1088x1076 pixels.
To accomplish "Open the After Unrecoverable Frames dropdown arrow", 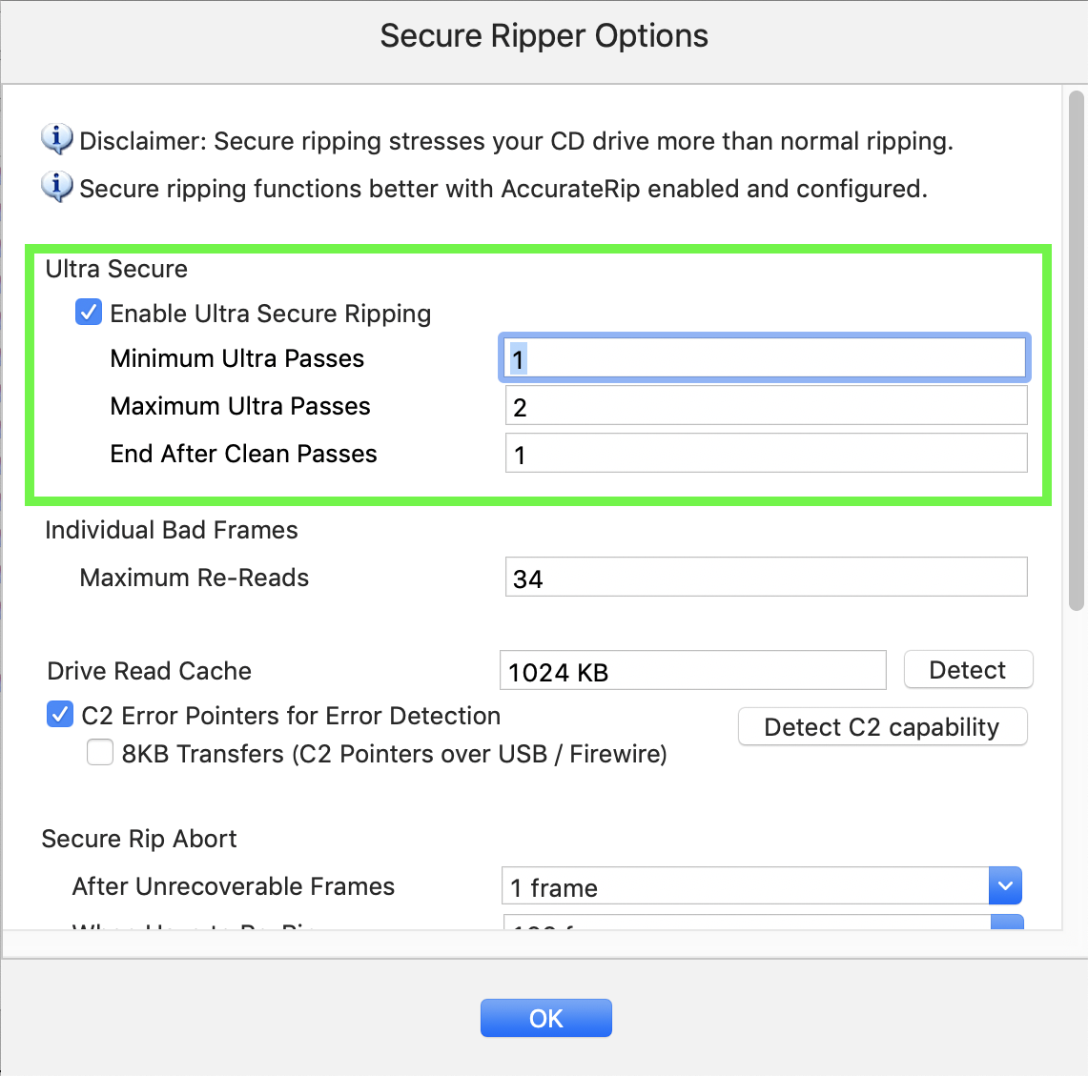I will click(x=1005, y=885).
